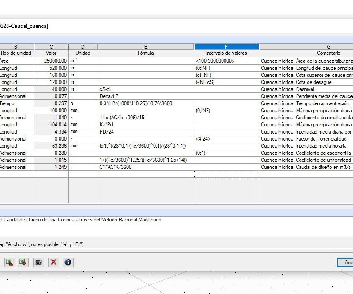The width and height of the screenshot is (353, 294).
Task: Select column header E
Action: [146, 47]
